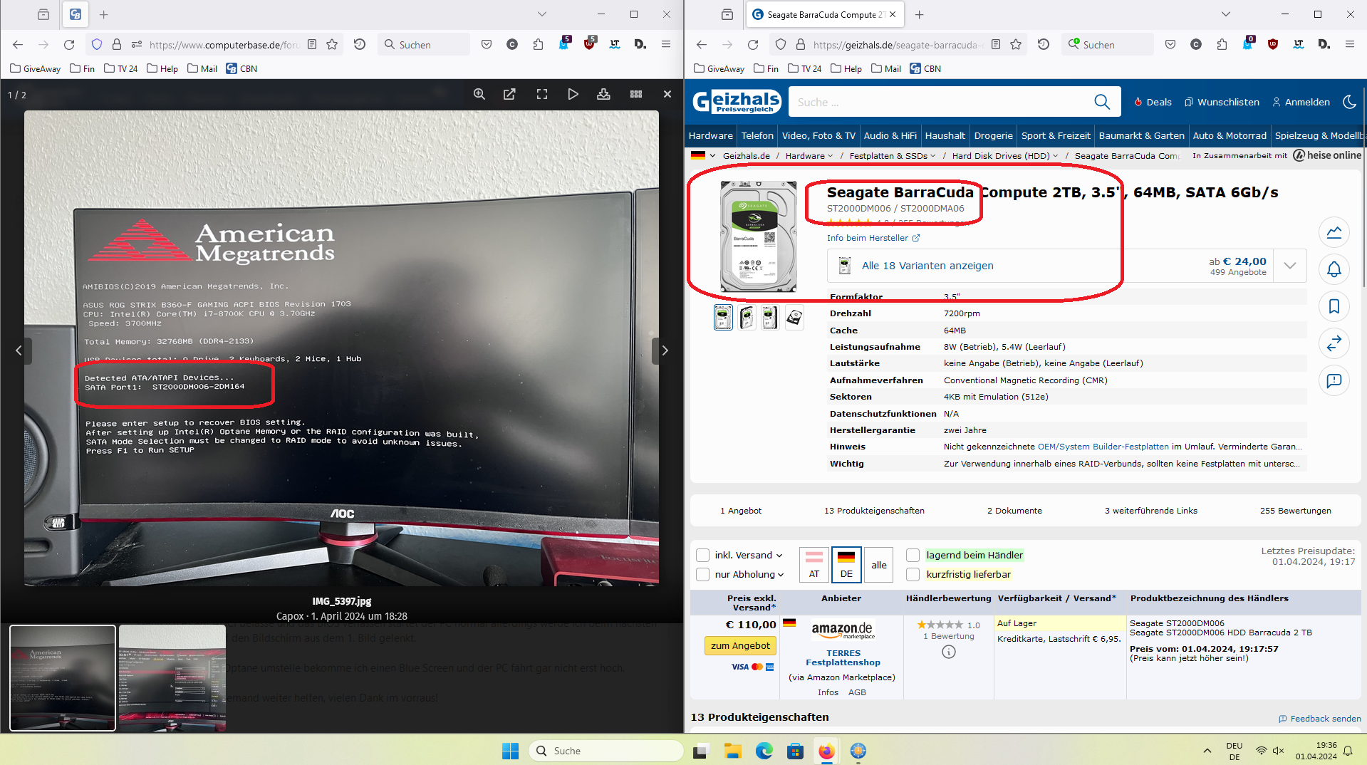The image size is (1367, 765).
Task: Open Video, Foto & TV category
Action: coord(818,135)
